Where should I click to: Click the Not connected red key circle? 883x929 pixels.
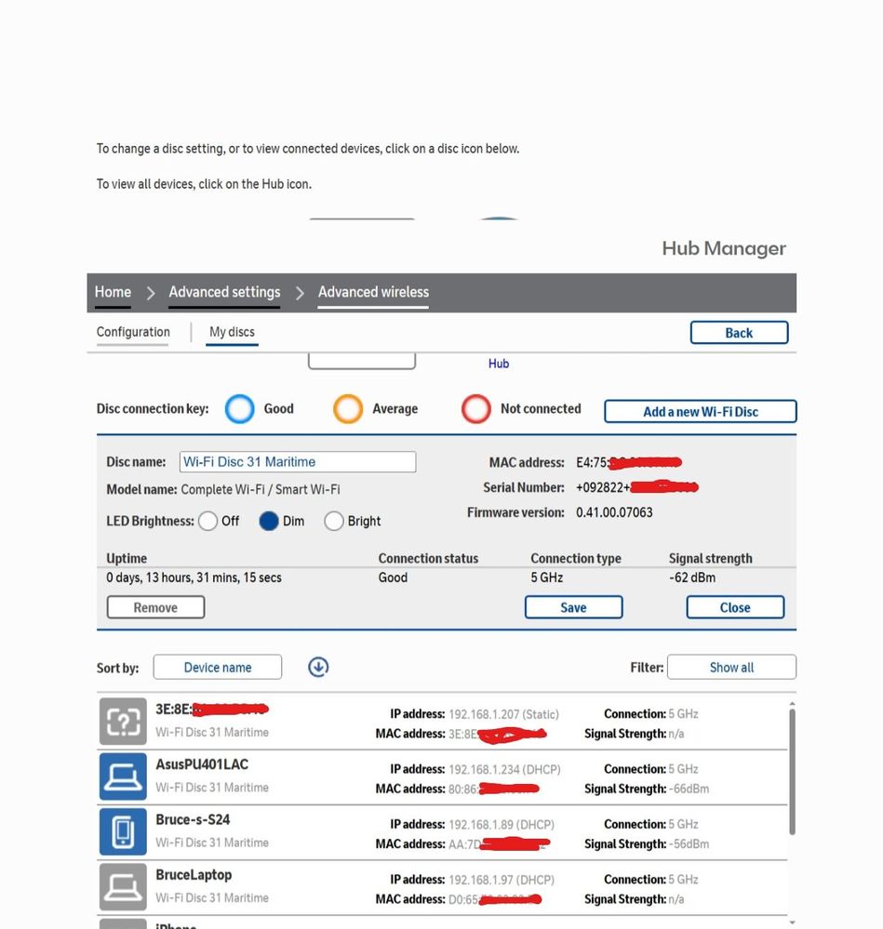point(475,409)
